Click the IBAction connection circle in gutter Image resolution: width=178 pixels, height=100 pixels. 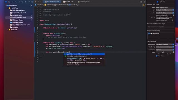pos(37,43)
